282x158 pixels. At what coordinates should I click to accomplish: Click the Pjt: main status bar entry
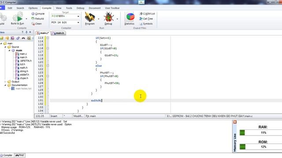click(x=125, y=116)
